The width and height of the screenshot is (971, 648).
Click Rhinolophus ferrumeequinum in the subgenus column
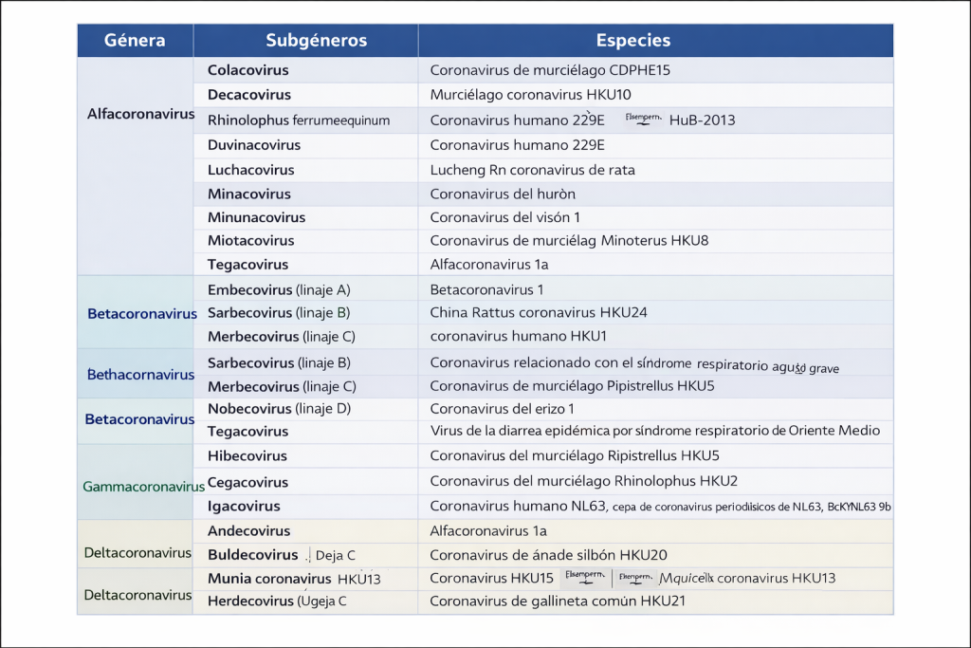coord(299,120)
